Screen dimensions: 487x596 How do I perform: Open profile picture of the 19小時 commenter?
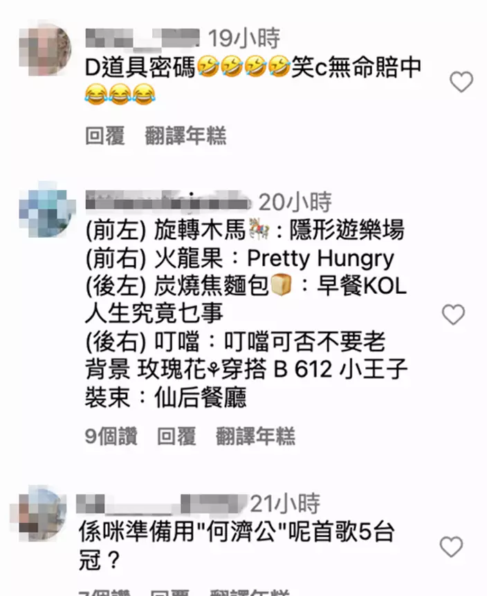point(45,49)
